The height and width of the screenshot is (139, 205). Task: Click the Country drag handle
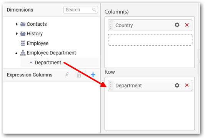(111, 25)
